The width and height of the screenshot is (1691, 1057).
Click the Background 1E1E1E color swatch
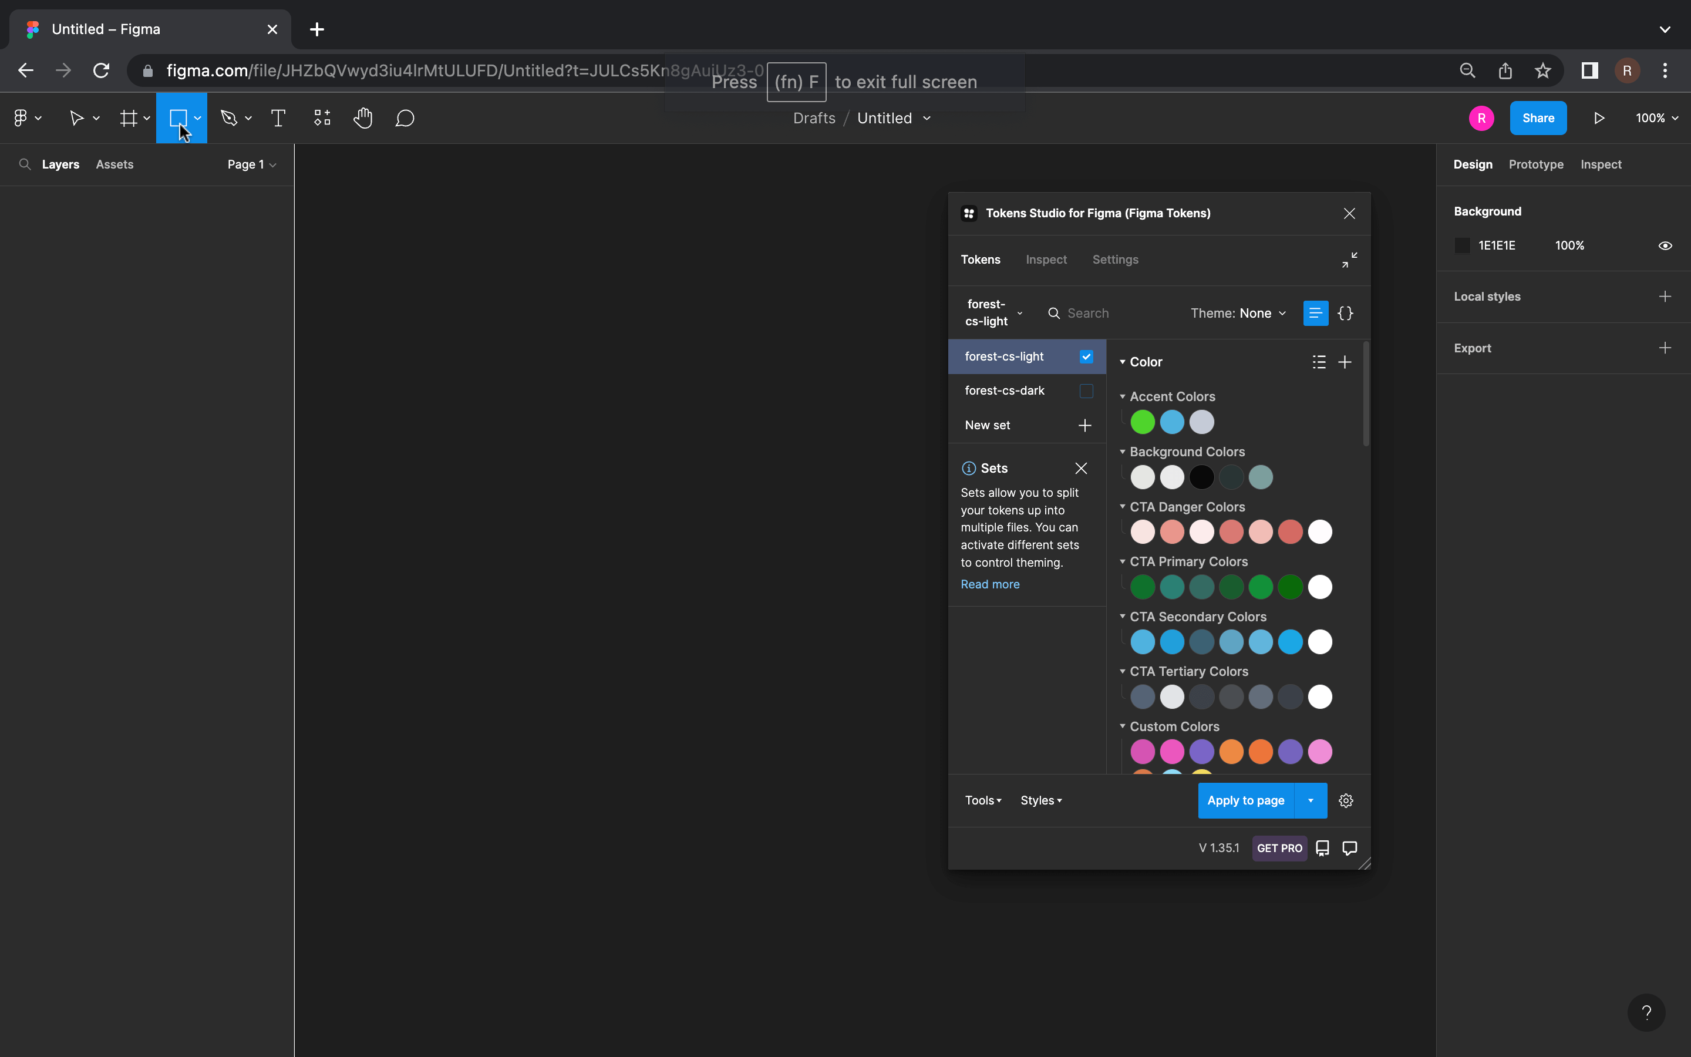1462,246
